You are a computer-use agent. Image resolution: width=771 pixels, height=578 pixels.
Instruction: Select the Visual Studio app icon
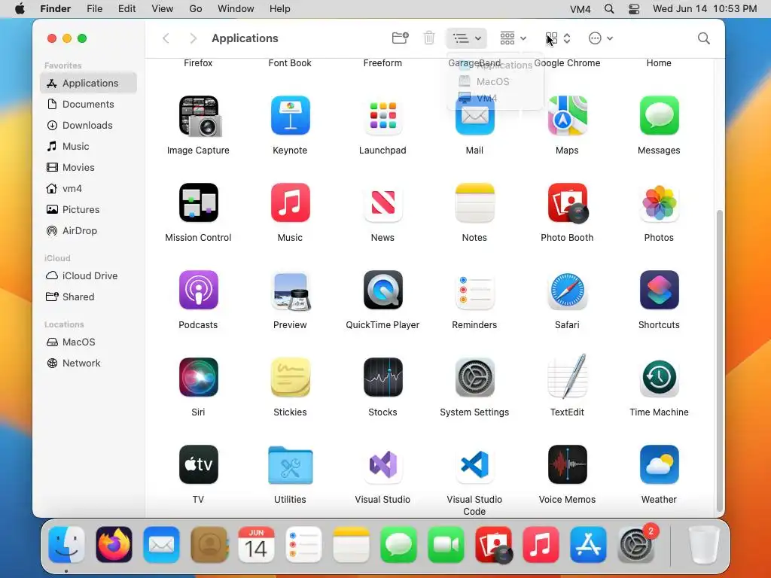pos(382,464)
